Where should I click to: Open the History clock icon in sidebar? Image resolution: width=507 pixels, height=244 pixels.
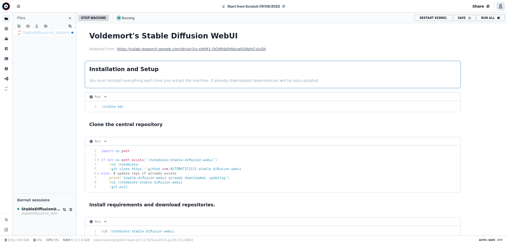pos(6,69)
